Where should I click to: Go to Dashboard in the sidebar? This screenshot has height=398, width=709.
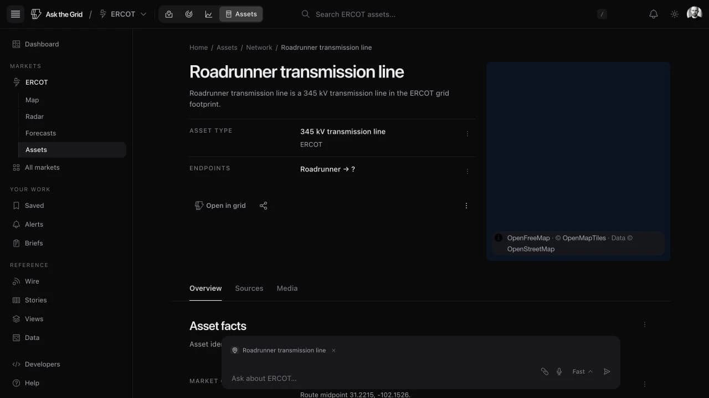tap(66, 44)
